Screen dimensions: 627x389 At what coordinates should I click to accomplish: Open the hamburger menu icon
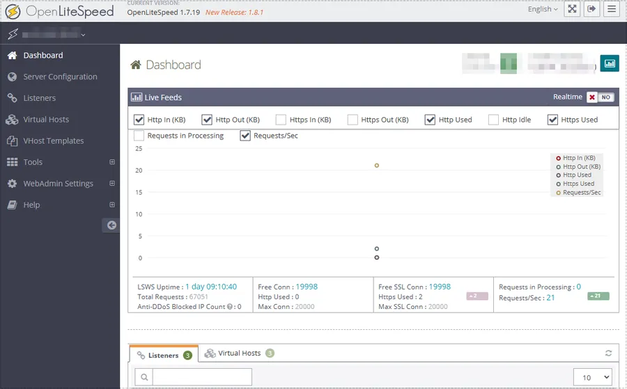pyautogui.click(x=612, y=9)
